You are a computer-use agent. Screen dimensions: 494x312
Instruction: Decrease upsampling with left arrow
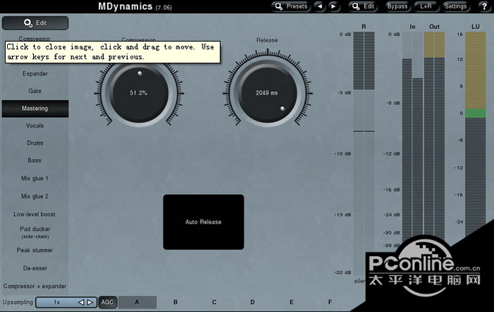(x=81, y=302)
